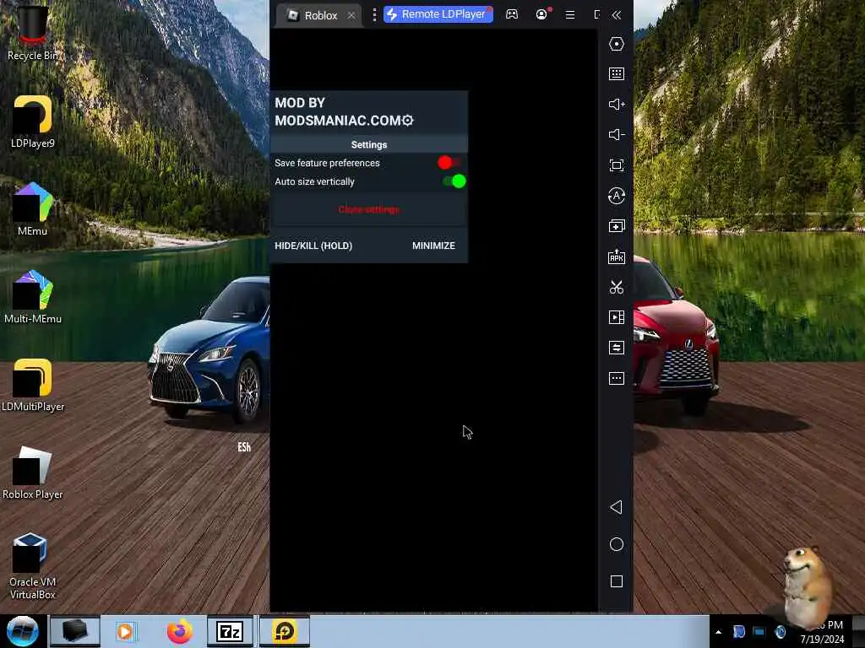Image resolution: width=865 pixels, height=648 pixels.
Task: Open the Recycle Bin desktop icon
Action: [33, 32]
